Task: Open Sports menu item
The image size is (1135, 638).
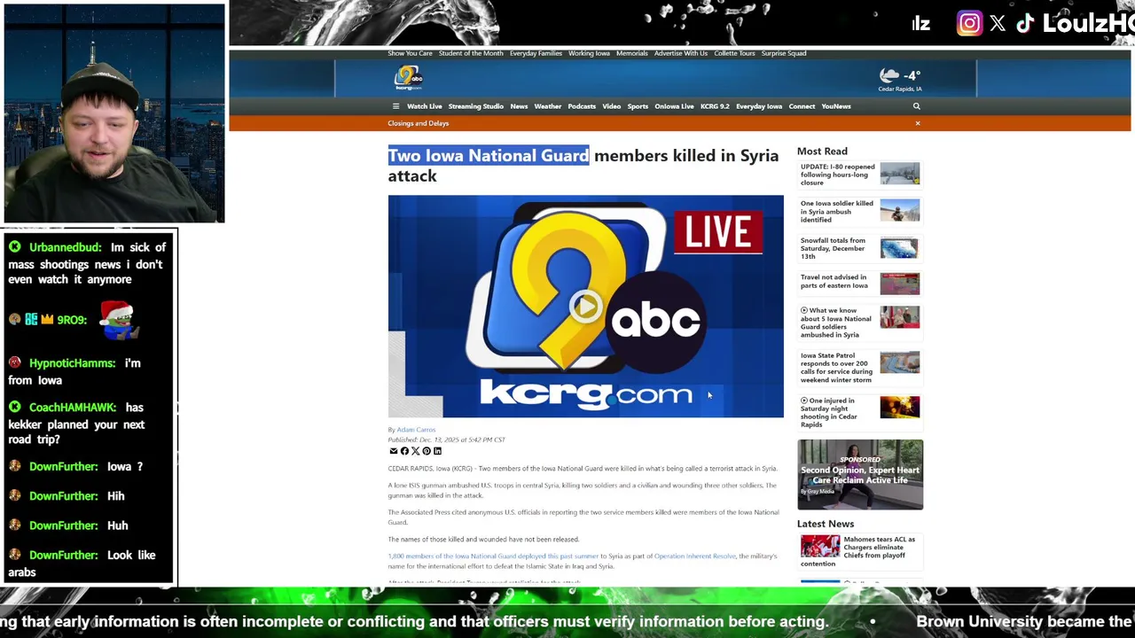Action: pos(638,106)
